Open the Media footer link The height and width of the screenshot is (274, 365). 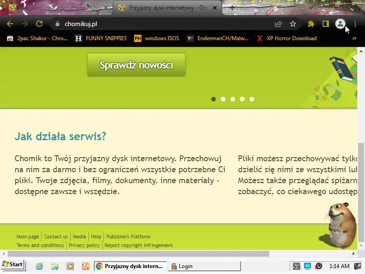(79, 237)
